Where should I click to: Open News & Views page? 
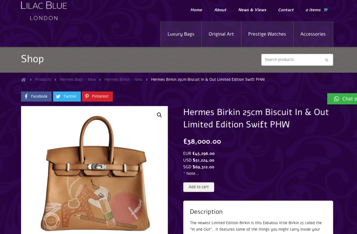click(252, 10)
